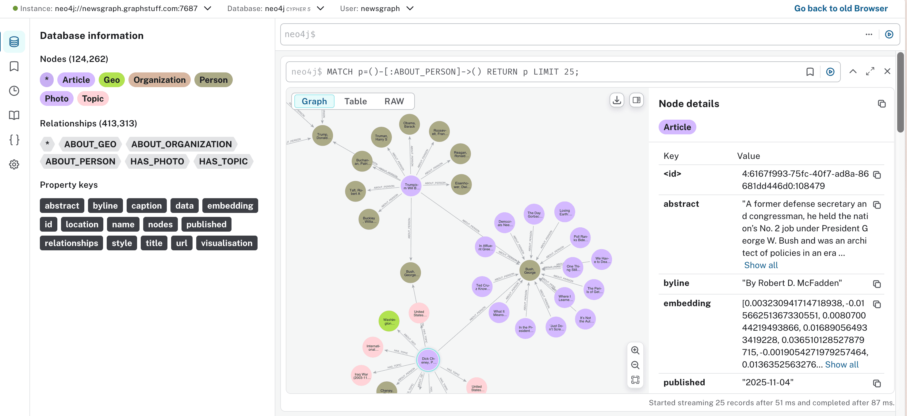The height and width of the screenshot is (416, 907).
Task: Open the Database information sidebar icon
Action: [14, 41]
